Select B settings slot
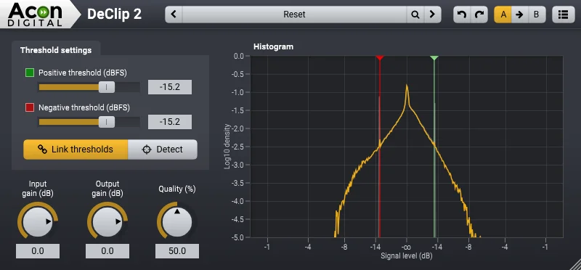581x270 pixels. 536,15
